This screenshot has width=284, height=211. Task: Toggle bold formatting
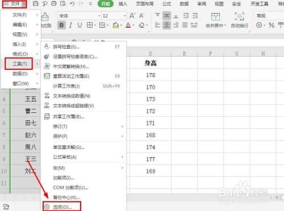click(61, 25)
